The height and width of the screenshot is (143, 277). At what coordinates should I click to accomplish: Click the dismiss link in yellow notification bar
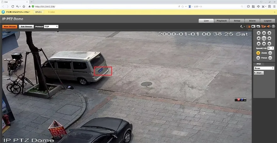(x=51, y=12)
